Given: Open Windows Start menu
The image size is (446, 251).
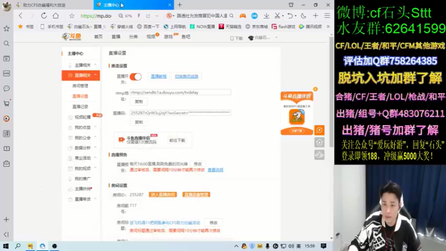Looking at the screenshot, I should (x=6, y=246).
